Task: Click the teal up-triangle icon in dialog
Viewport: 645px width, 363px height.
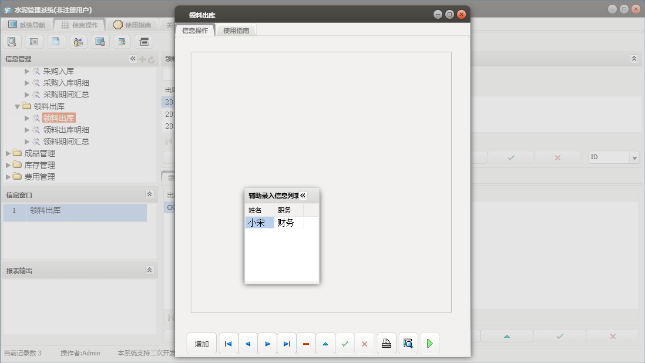Action: pyautogui.click(x=325, y=344)
